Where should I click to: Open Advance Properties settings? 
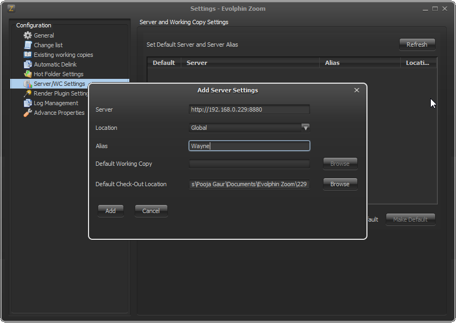pyautogui.click(x=59, y=113)
